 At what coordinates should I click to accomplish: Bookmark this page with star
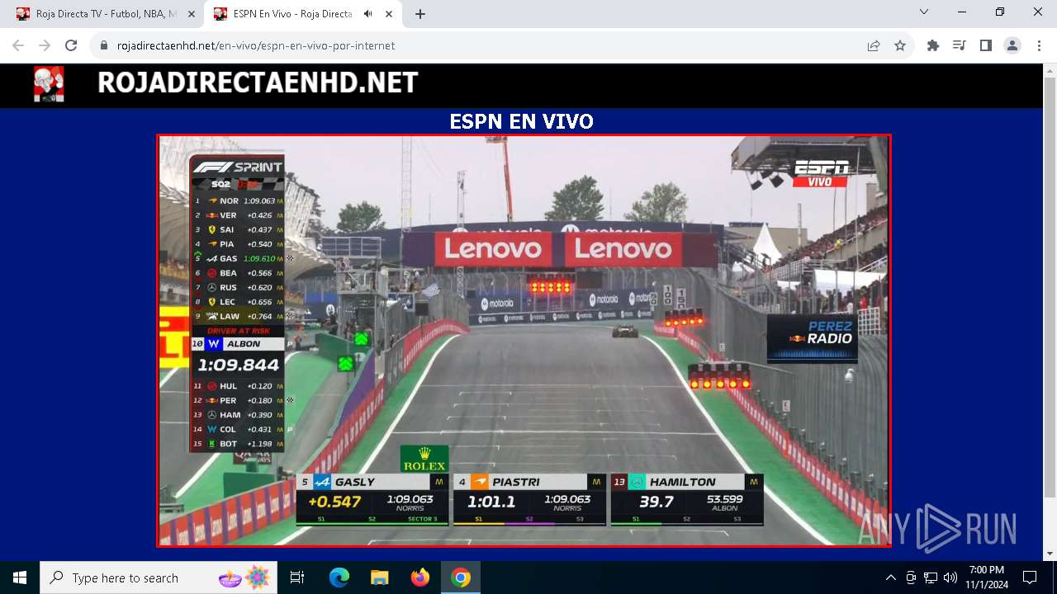tap(900, 45)
